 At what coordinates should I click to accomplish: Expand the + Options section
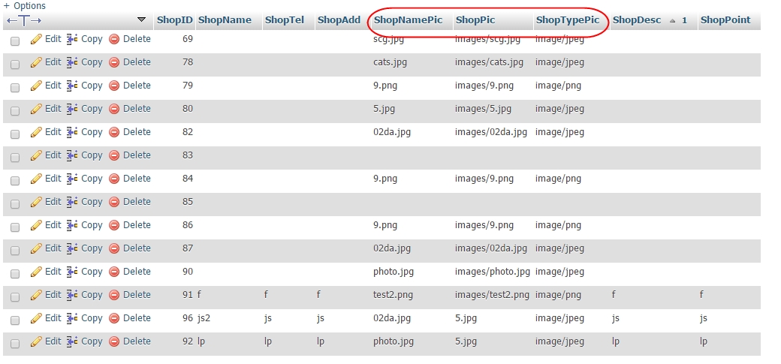point(24,6)
